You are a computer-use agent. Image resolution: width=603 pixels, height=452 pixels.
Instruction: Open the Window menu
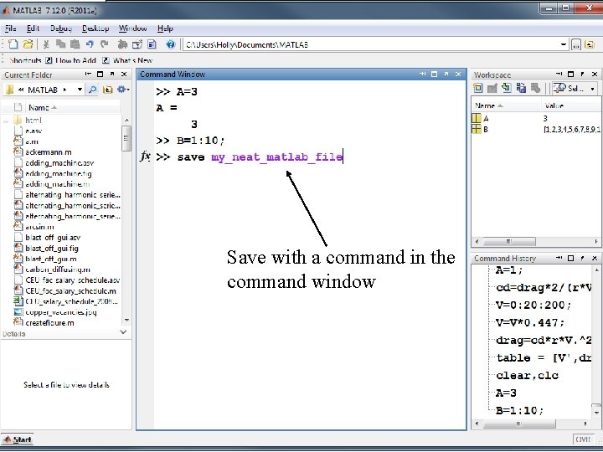pyautogui.click(x=132, y=28)
